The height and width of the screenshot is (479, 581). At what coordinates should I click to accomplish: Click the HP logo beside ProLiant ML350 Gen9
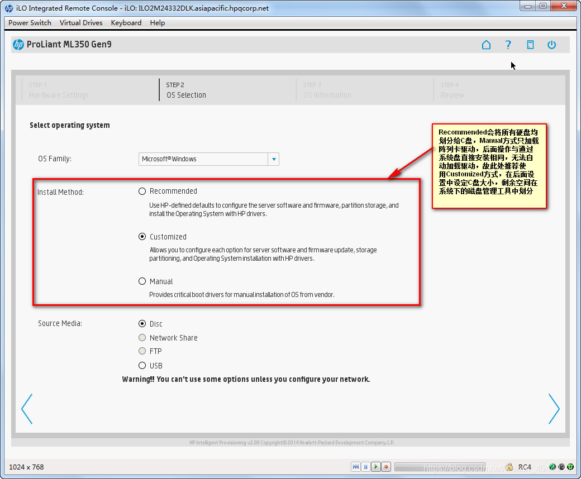(18, 45)
